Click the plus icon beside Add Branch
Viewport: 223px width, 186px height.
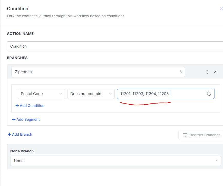pyautogui.click(x=9, y=134)
